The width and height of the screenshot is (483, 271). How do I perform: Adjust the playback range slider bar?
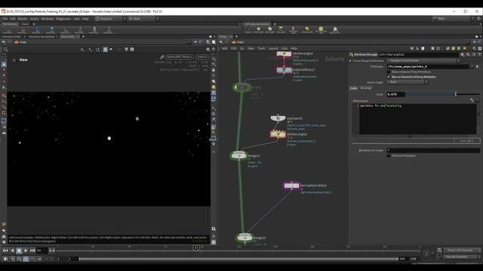click(238, 259)
